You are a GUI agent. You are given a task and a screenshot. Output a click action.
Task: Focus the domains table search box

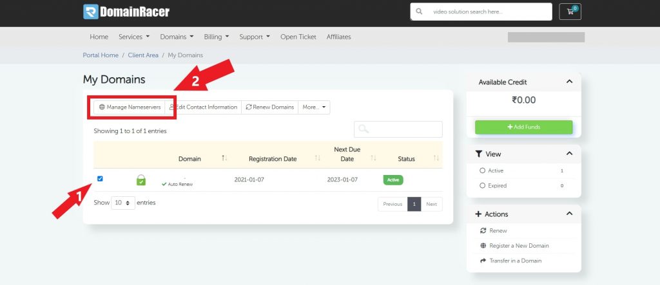pyautogui.click(x=398, y=129)
